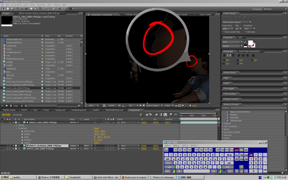Click the eyedropper icon in Character panel
Image resolution: width=288 pixels, height=180 pixels.
245,42
